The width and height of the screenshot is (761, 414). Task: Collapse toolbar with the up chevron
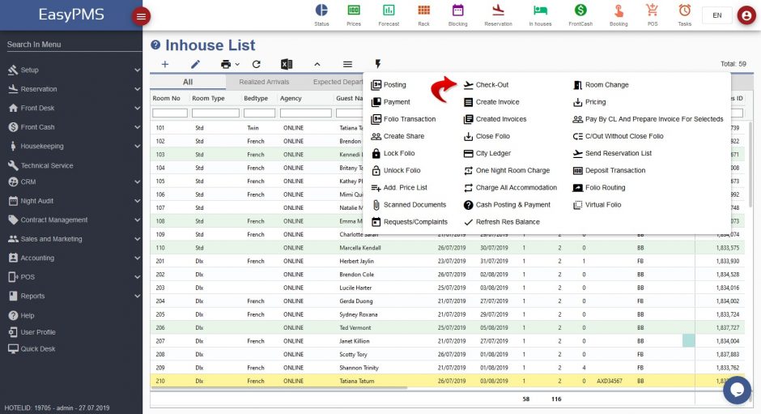(x=317, y=64)
